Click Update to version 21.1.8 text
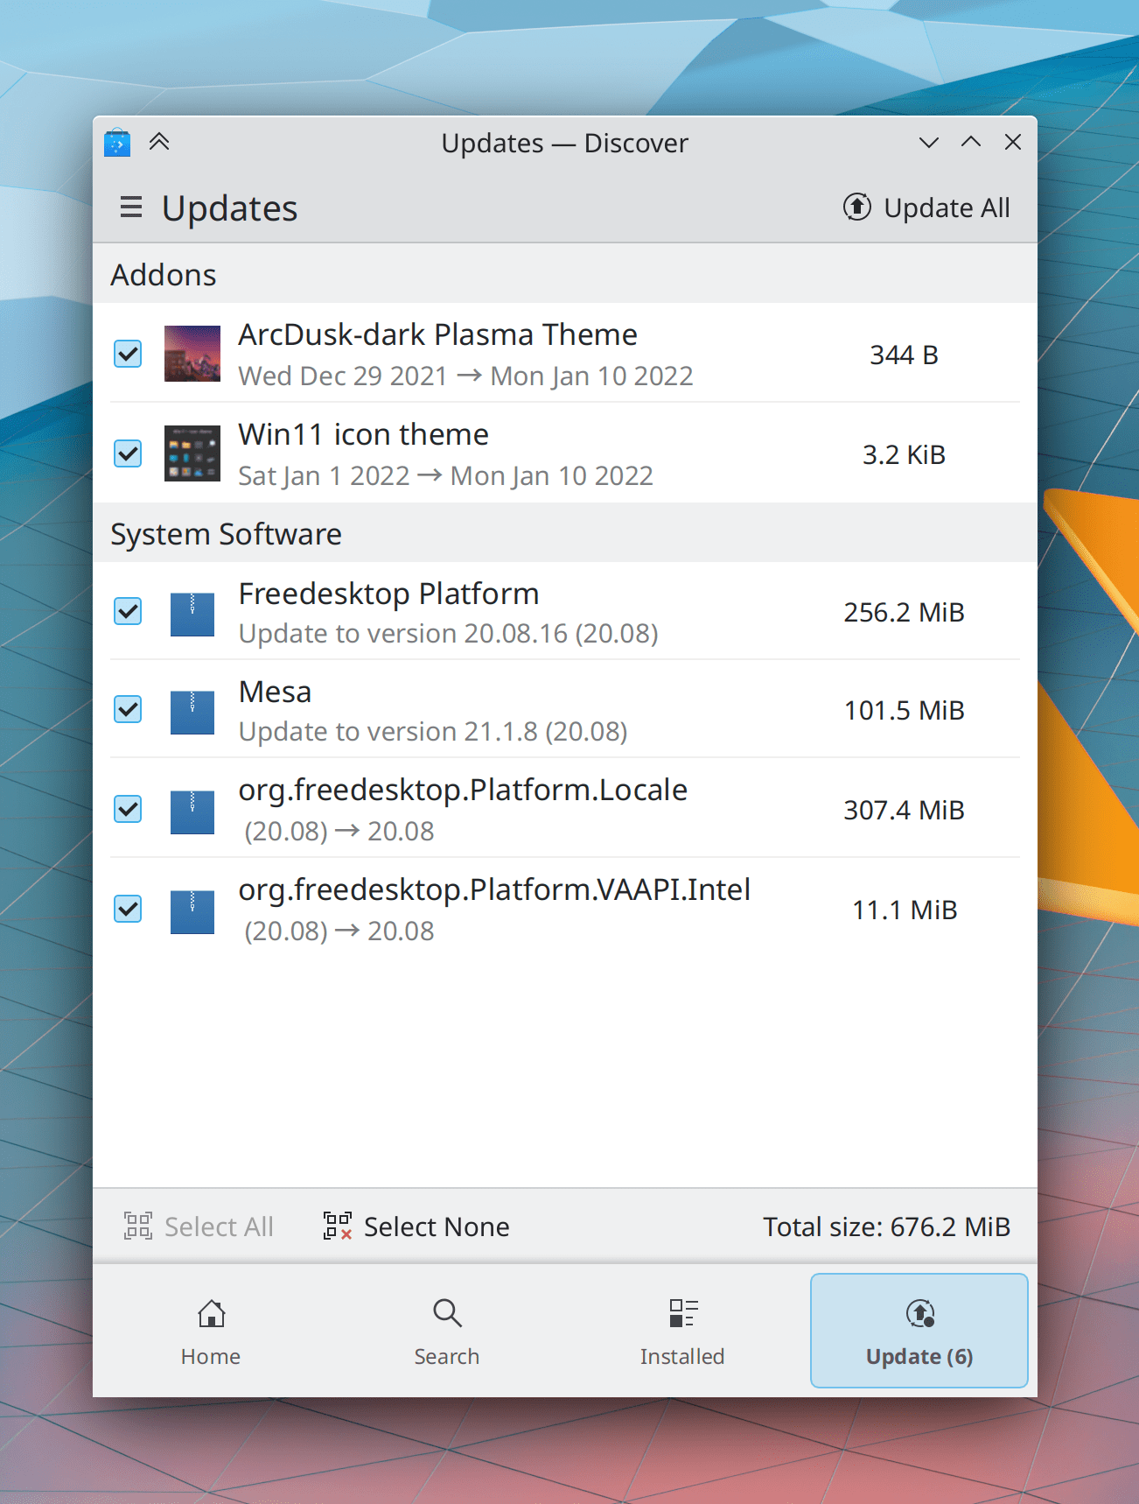Image resolution: width=1139 pixels, height=1504 pixels. [433, 731]
